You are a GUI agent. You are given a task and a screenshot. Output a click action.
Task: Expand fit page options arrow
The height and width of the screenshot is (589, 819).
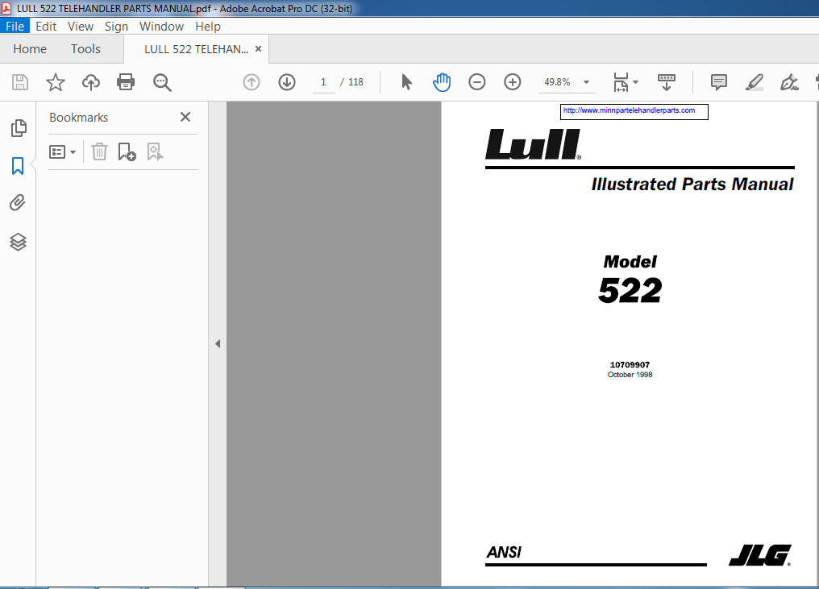(x=636, y=82)
